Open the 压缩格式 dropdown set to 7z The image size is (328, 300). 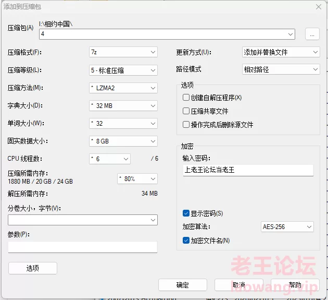click(123, 52)
